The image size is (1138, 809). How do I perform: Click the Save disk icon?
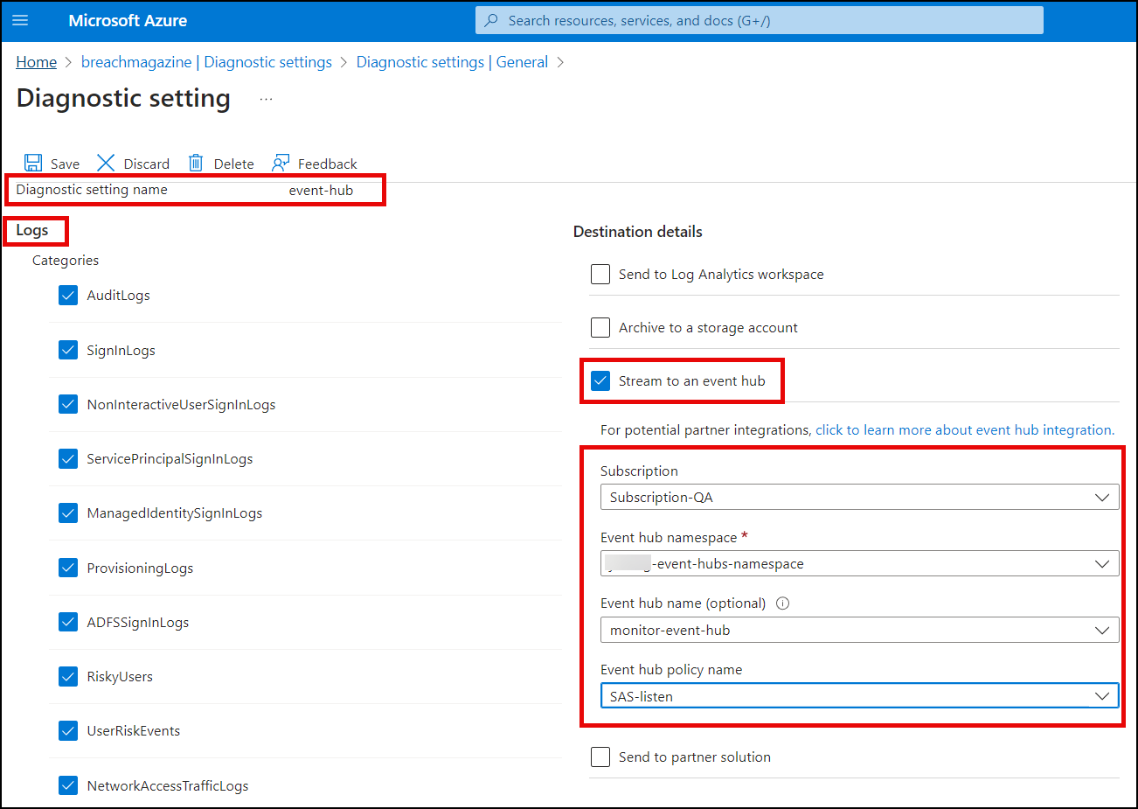tap(33, 163)
